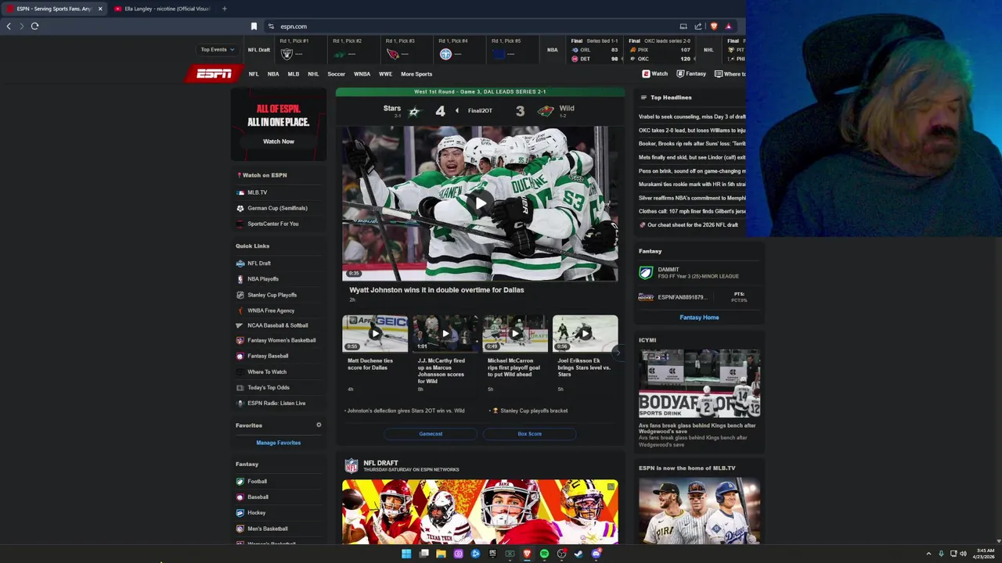Open the 2026 NFL draft cheat sheet headline
The height and width of the screenshot is (563, 1002).
pyautogui.click(x=692, y=225)
